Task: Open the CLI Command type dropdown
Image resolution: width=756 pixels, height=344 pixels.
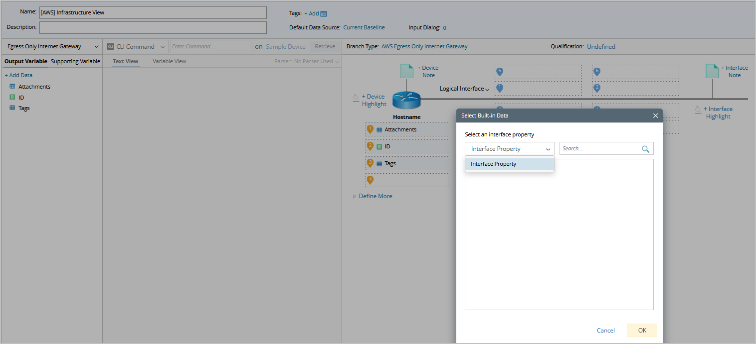Action: tap(136, 47)
